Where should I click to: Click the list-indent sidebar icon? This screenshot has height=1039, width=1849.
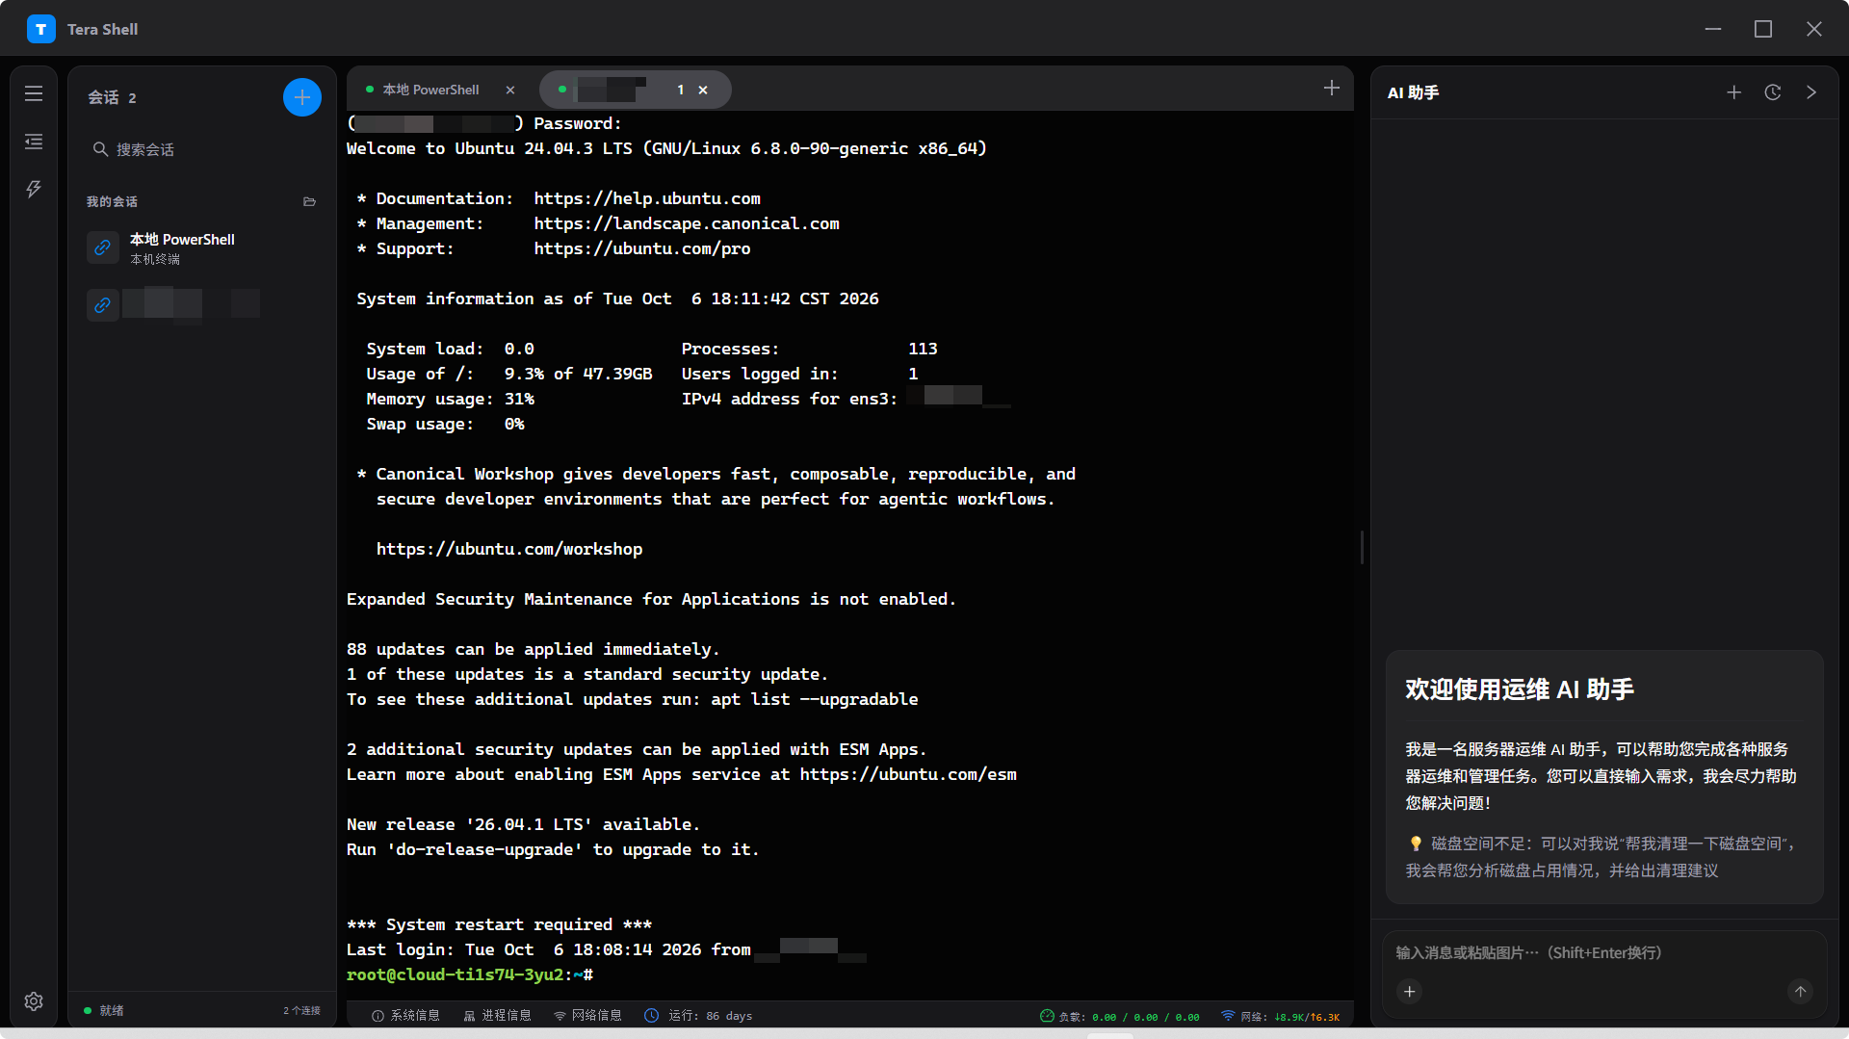34,142
